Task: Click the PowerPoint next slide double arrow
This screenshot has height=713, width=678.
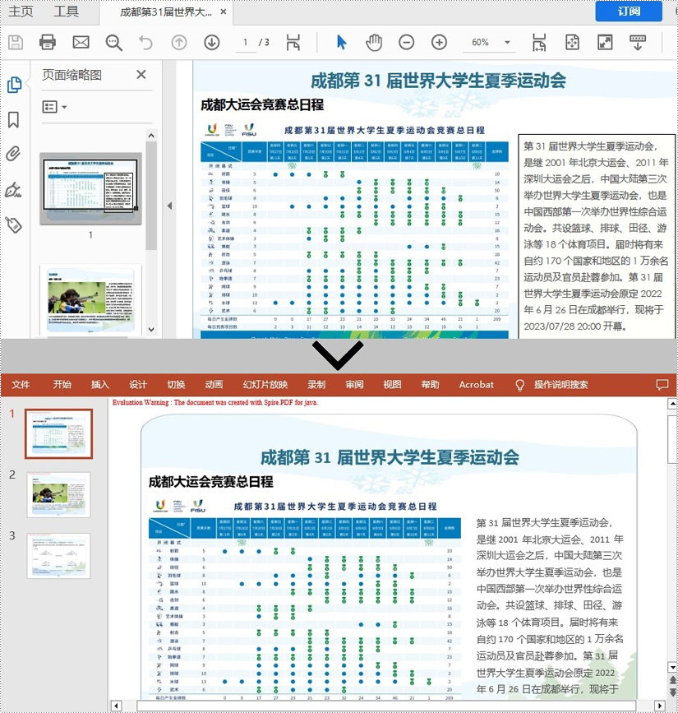Action: tap(672, 692)
